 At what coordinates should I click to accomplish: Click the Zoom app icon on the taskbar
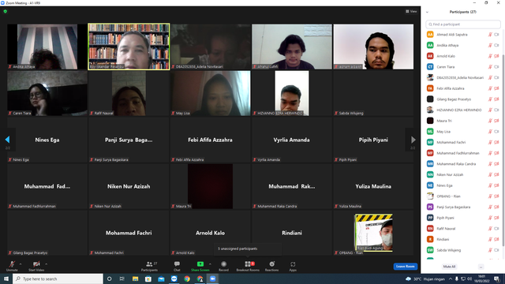point(212,278)
